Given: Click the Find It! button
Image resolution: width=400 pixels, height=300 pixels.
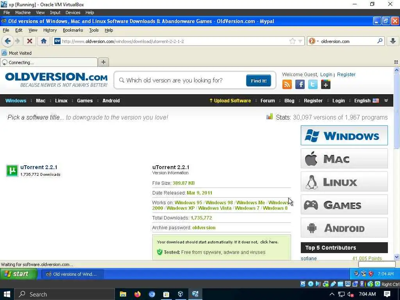Looking at the screenshot, I should coord(259,80).
